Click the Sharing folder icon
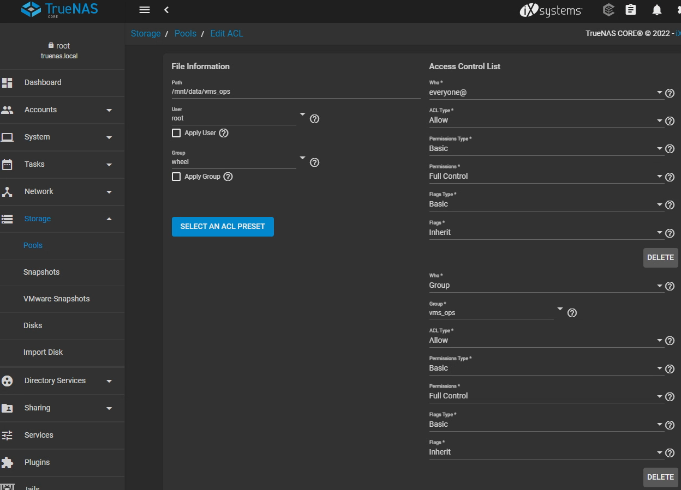 pyautogui.click(x=7, y=408)
